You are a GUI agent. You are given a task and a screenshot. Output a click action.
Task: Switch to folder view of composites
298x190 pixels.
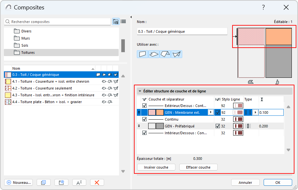pyautogui.click(x=116, y=21)
